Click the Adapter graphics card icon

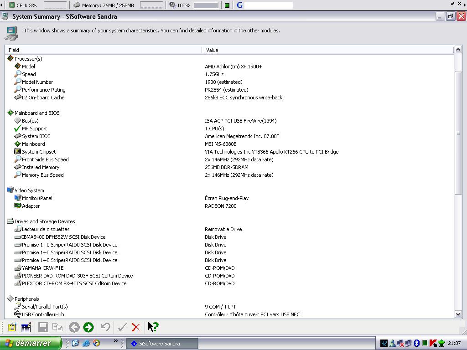click(x=18, y=206)
